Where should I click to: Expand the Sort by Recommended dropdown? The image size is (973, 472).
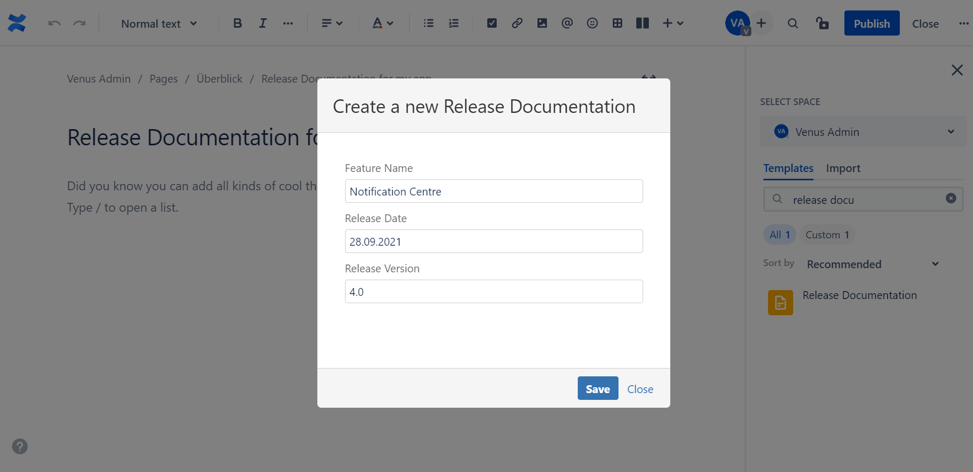872,264
